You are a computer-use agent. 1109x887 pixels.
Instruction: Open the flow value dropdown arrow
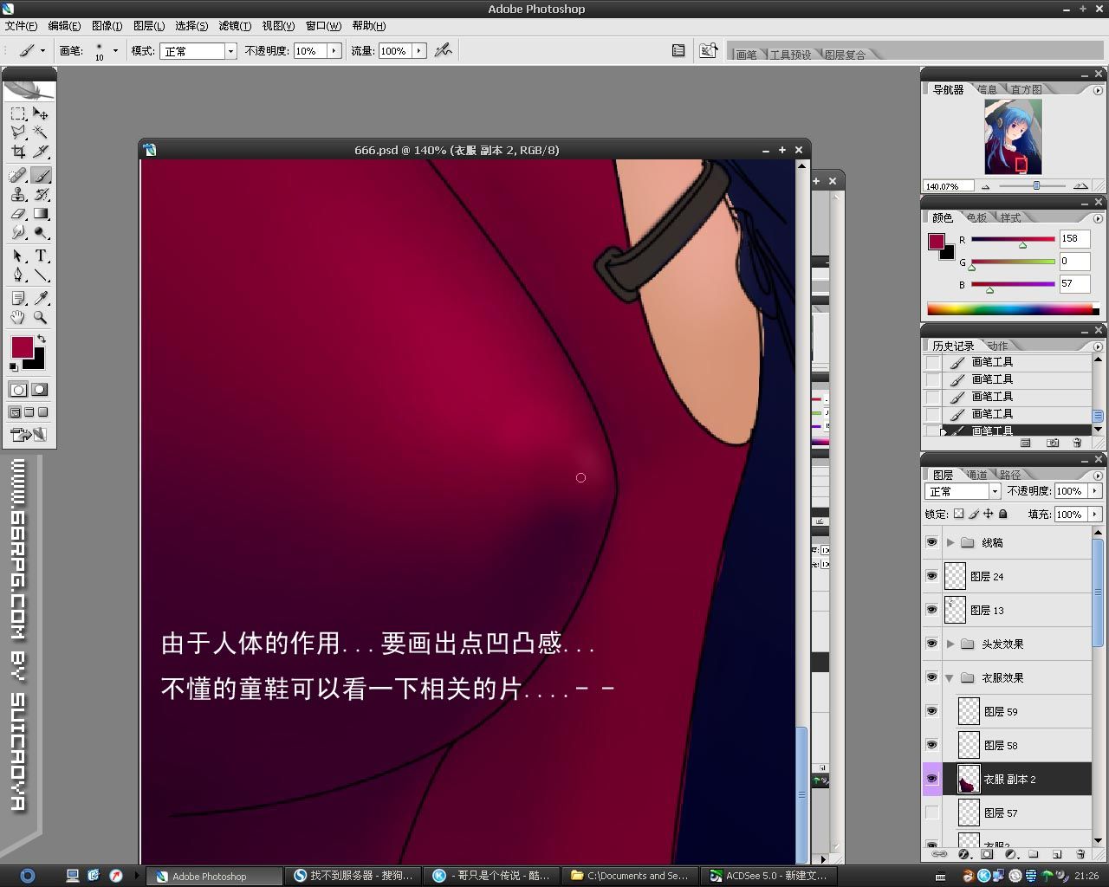(x=419, y=51)
